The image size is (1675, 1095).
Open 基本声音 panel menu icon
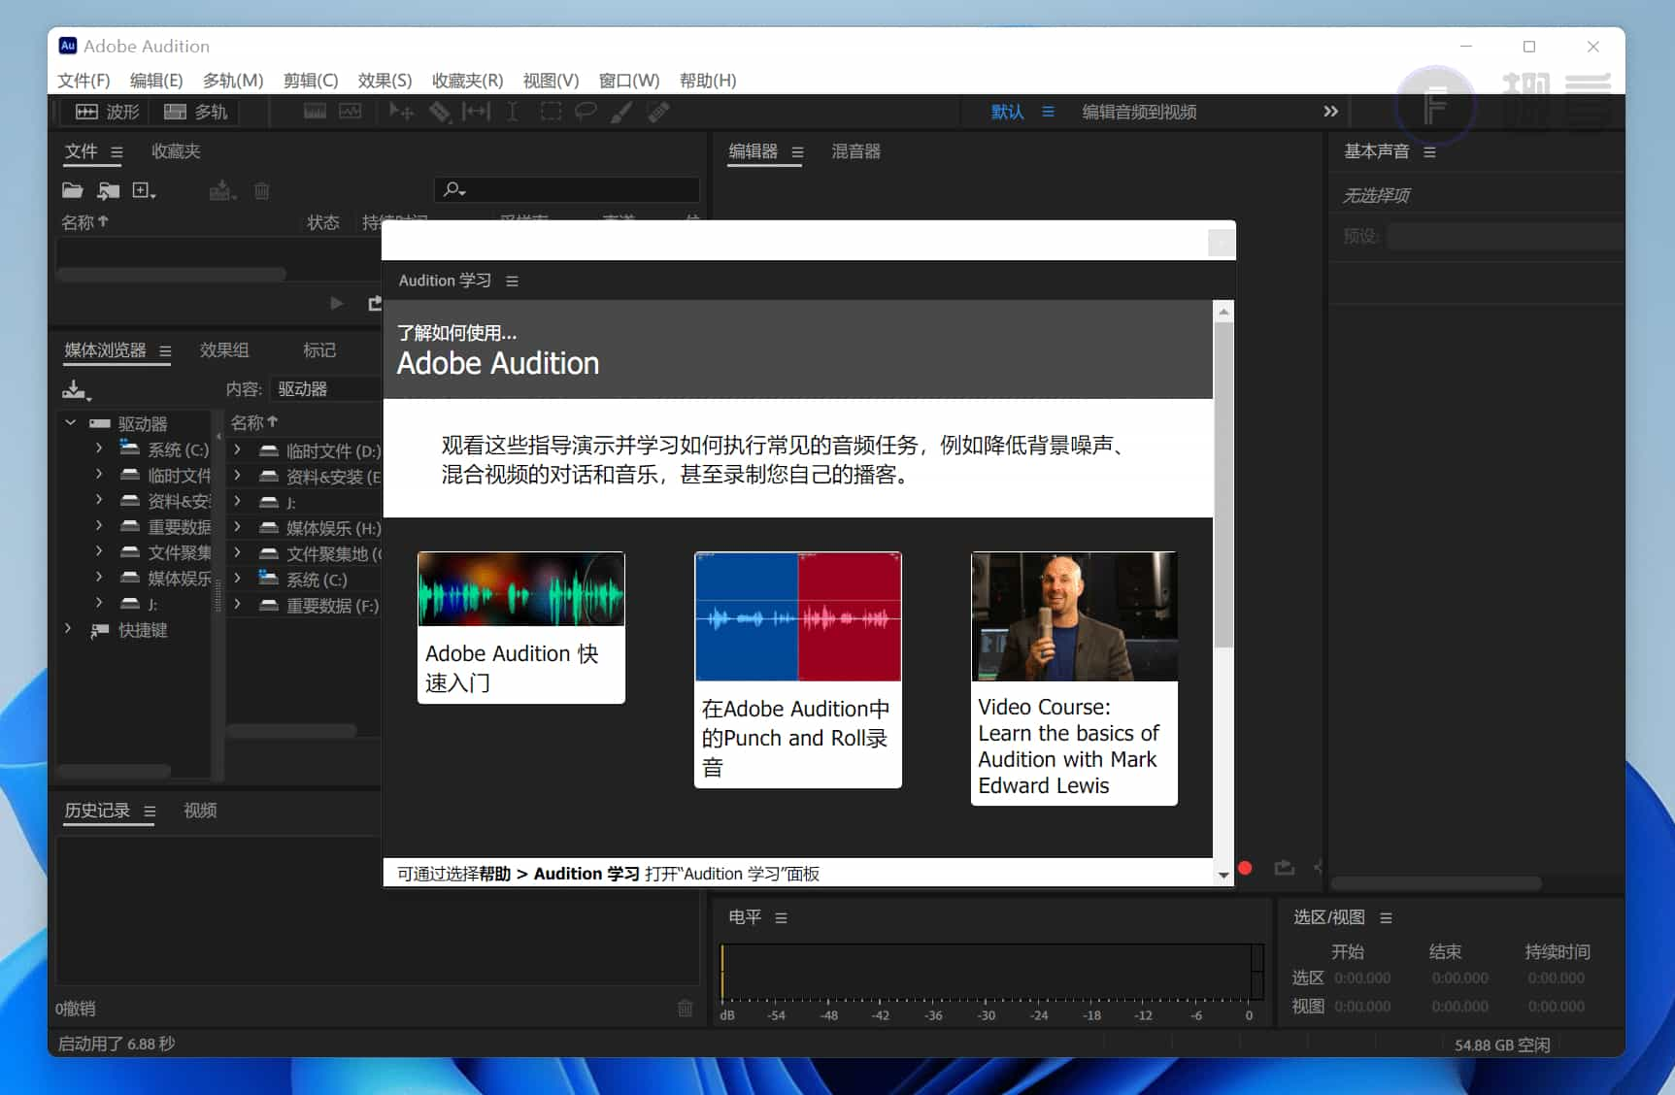[x=1429, y=152]
